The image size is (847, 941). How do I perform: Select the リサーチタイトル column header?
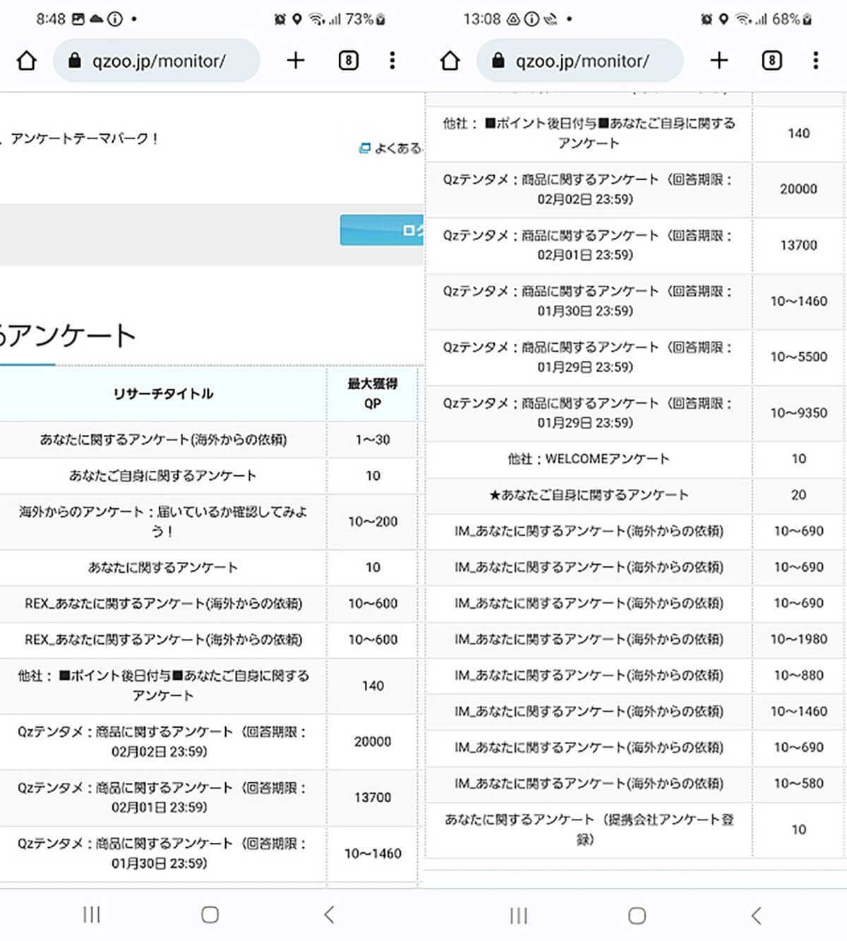(x=163, y=394)
